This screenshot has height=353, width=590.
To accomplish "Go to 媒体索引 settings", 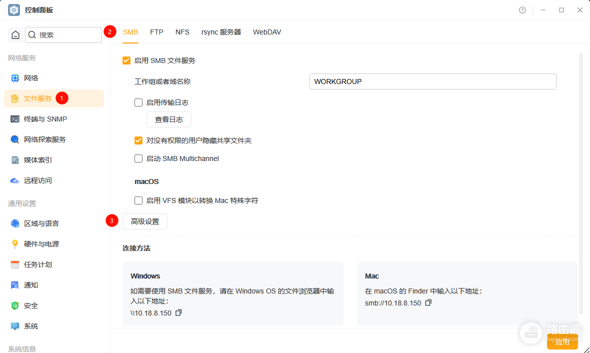I will coord(54,160).
